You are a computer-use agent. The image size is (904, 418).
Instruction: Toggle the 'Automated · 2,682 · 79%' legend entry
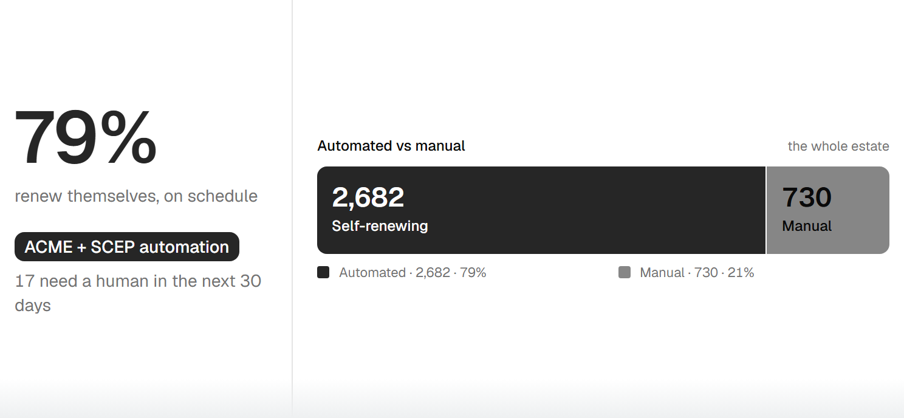click(x=402, y=273)
